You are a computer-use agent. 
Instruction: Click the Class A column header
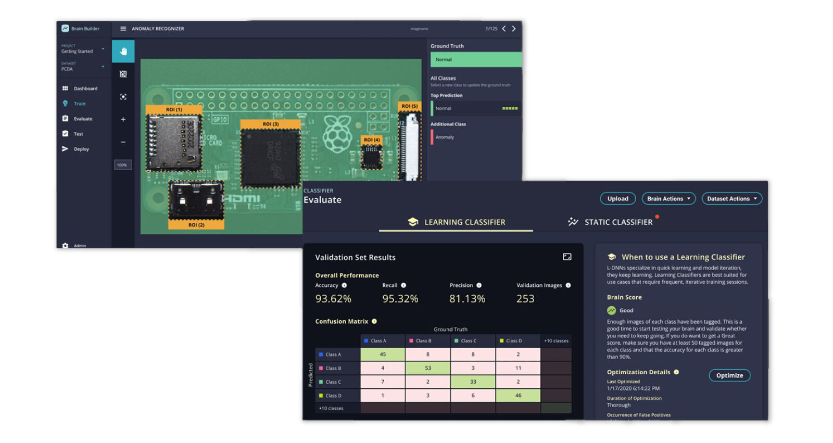pyautogui.click(x=383, y=341)
